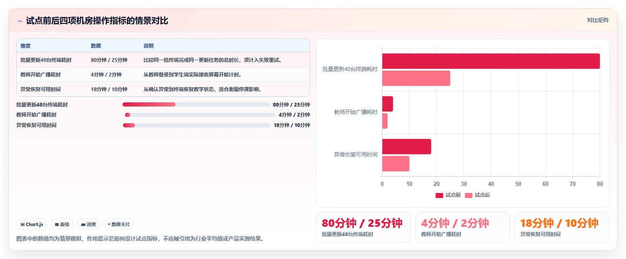Image resolution: width=626 pixels, height=259 pixels.
Task: Click value 18分钟 / 10分钟 beside the progress bar
Action: [x=292, y=125]
